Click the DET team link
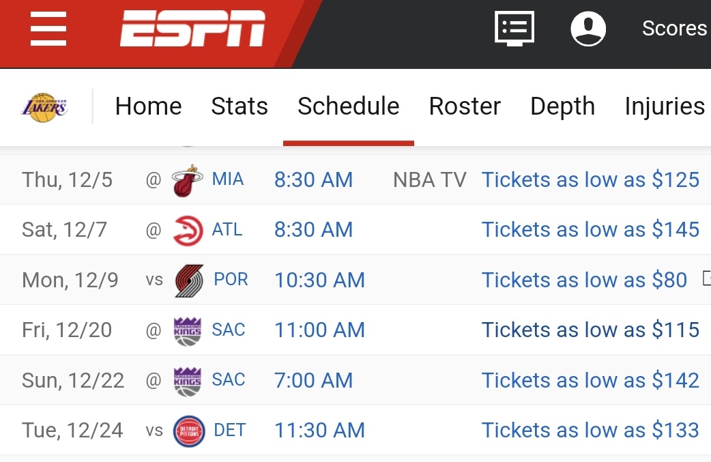Image resolution: width=711 pixels, height=462 pixels. click(229, 430)
